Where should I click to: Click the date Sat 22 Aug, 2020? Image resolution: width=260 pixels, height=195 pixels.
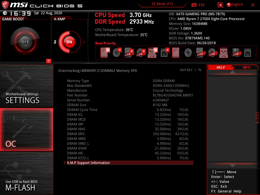click(x=48, y=13)
